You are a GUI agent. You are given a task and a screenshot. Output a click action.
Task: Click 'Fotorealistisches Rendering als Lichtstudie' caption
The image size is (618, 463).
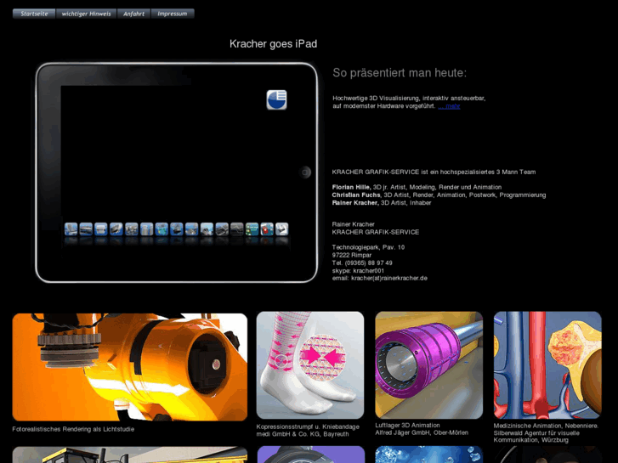[x=73, y=429]
